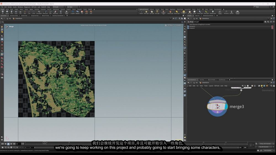Screen dimensions: 276x155
Task: Add a Point Light from the shelf
Action: click(146, 12)
